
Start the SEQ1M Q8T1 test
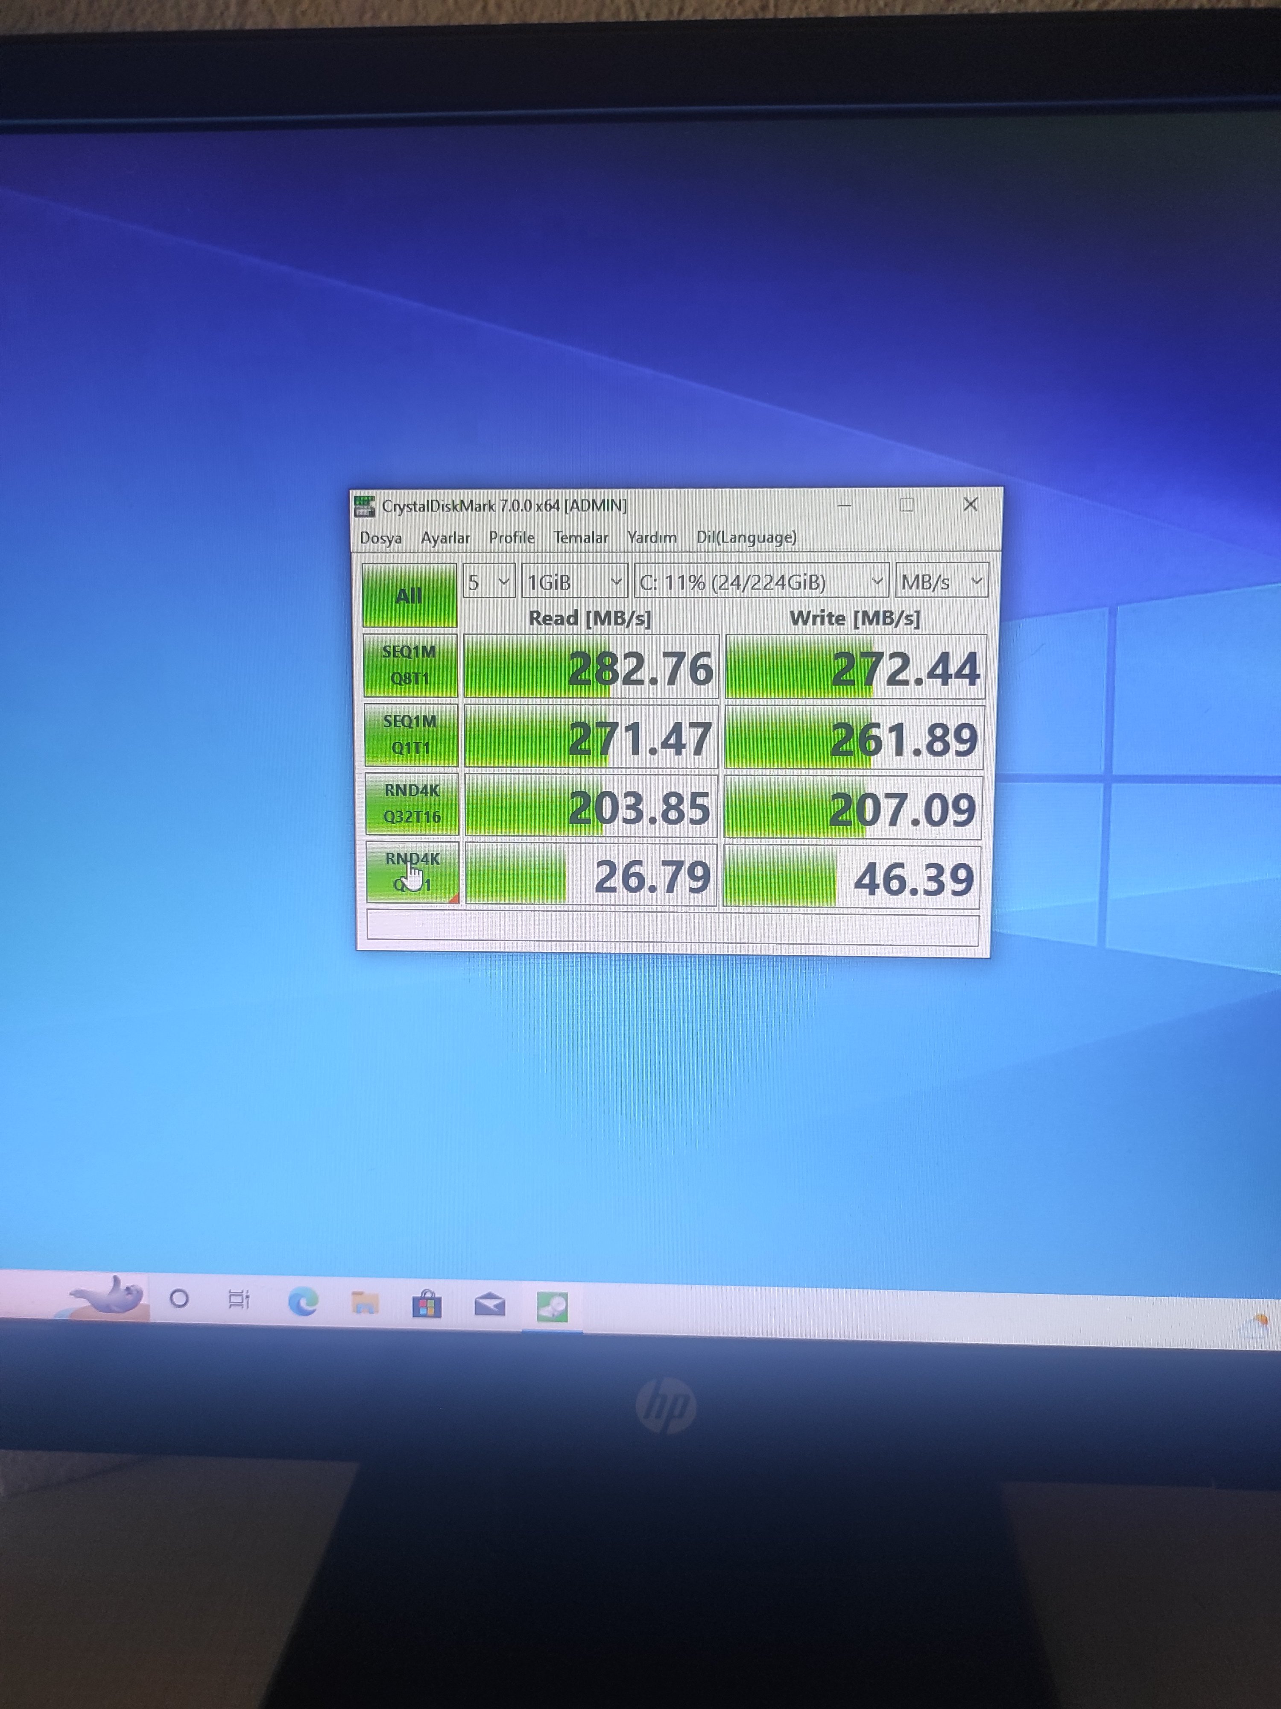point(410,665)
